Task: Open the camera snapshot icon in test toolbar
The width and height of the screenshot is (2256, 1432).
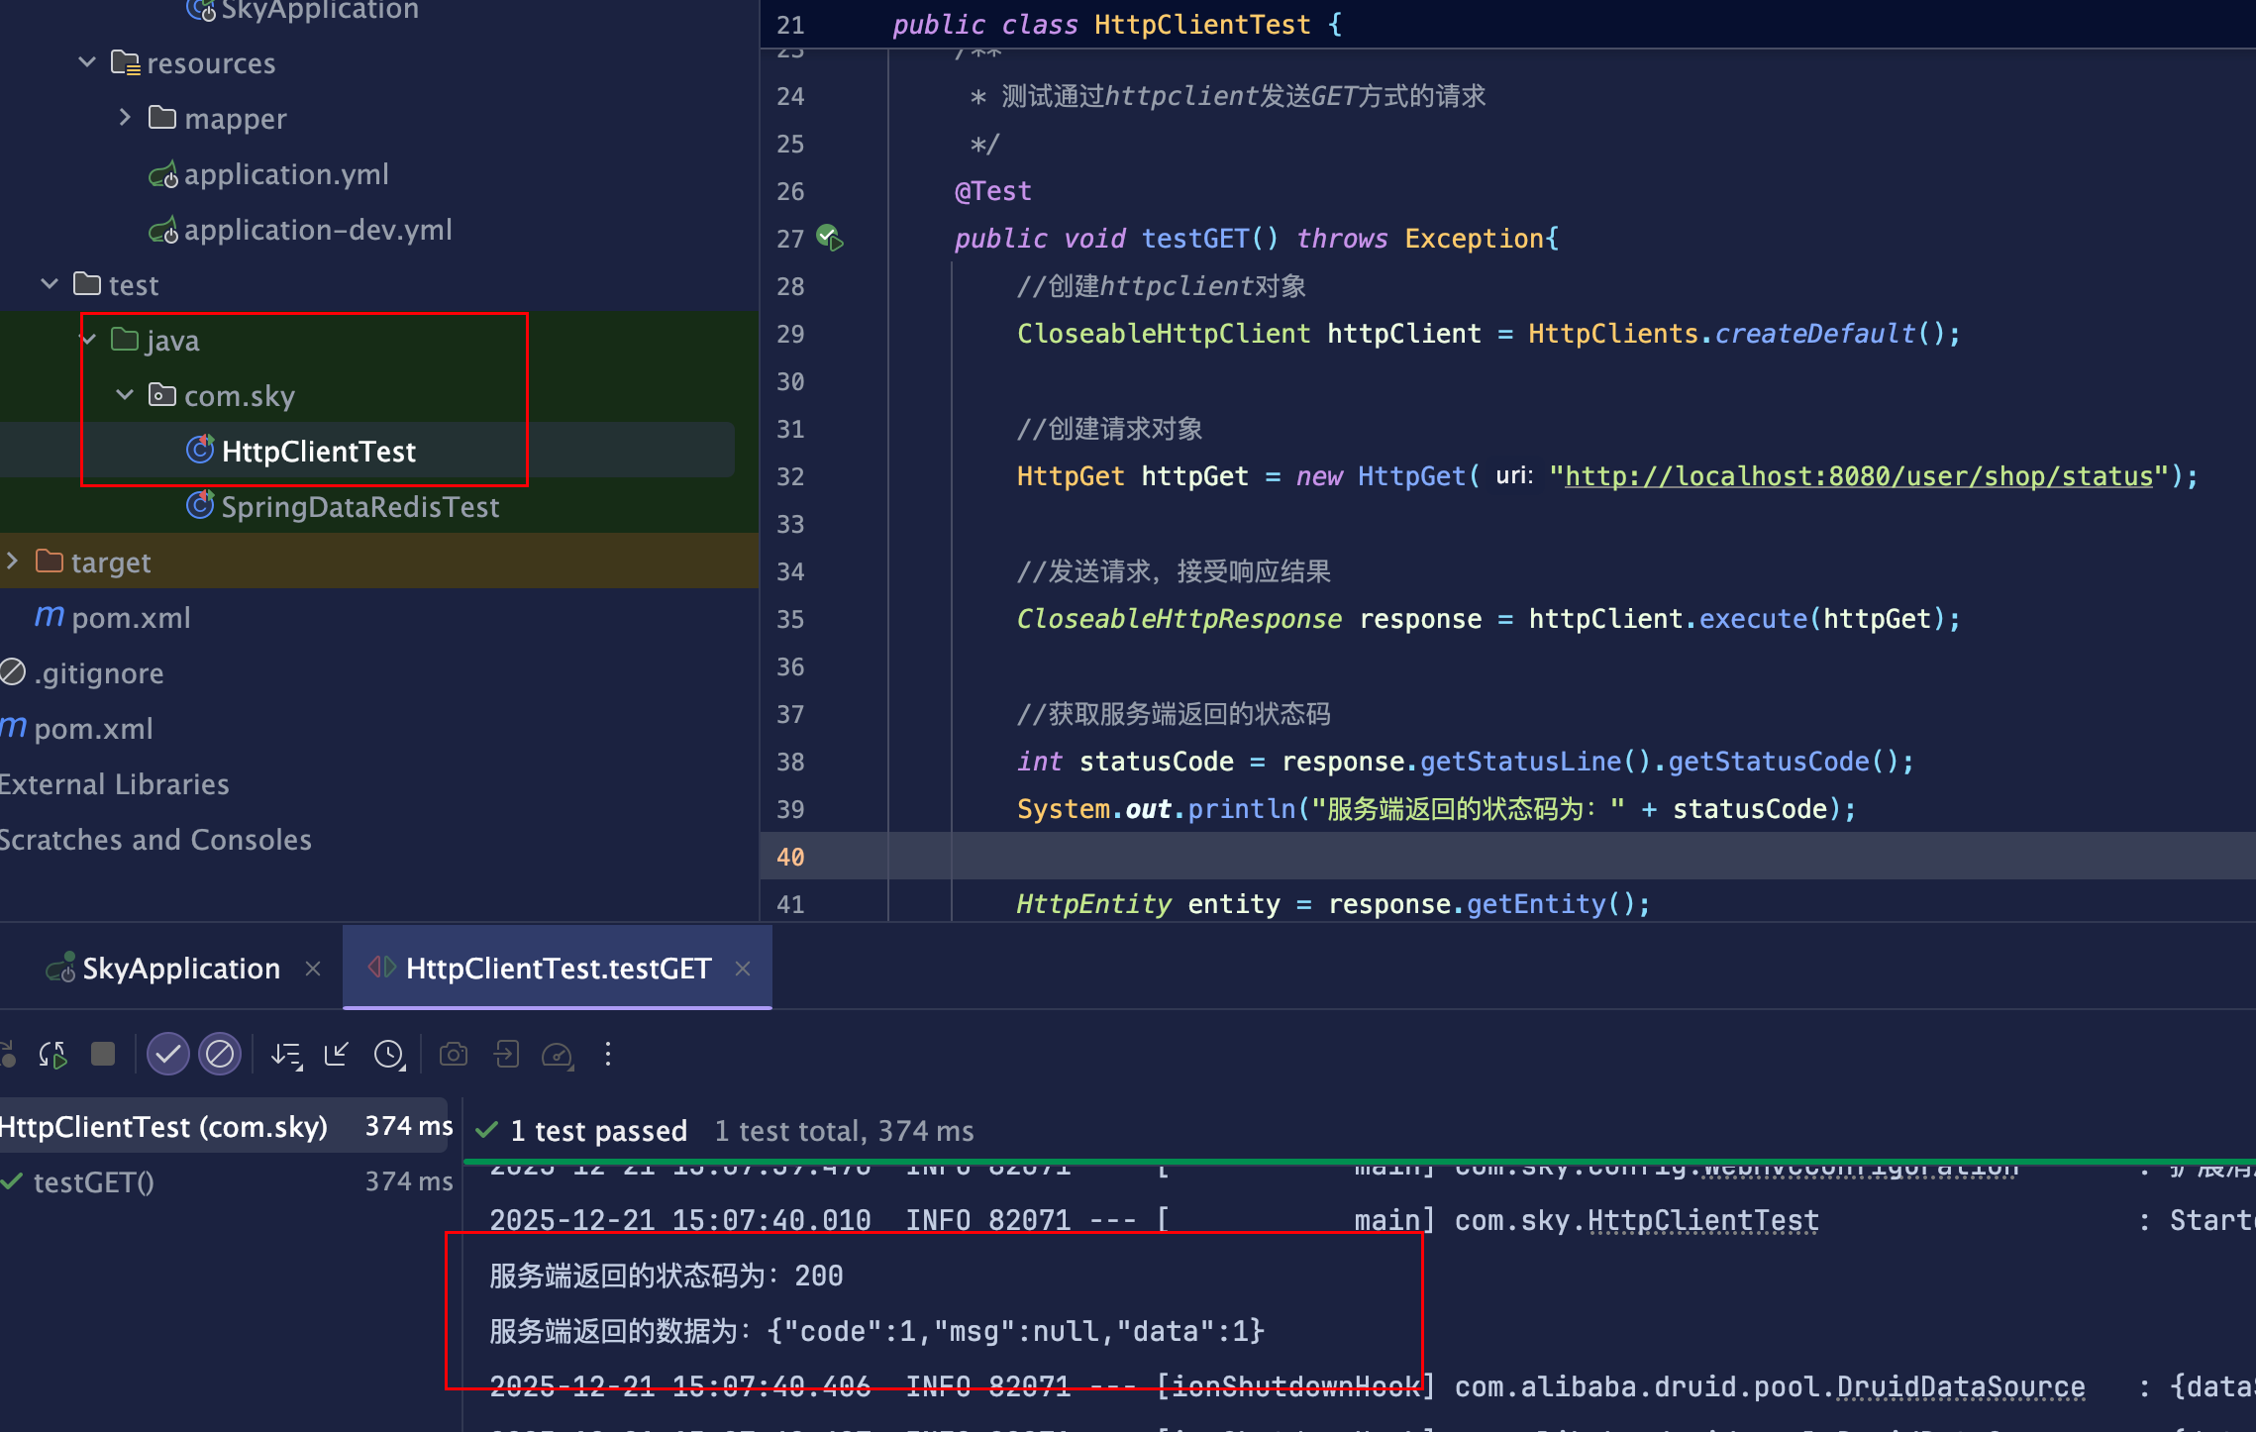Action: [454, 1054]
